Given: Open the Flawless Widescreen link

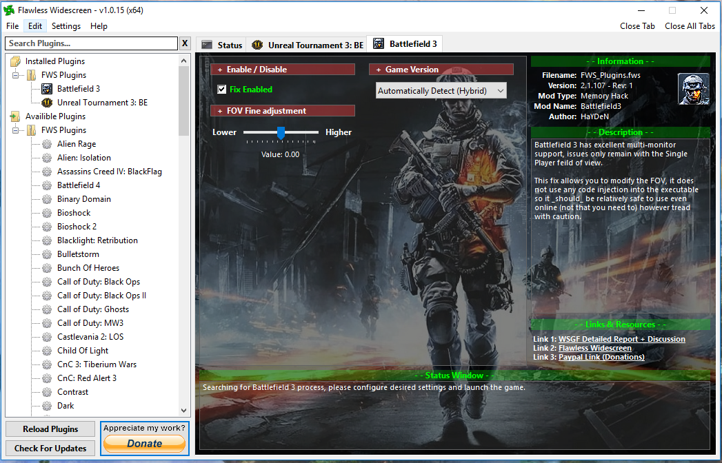Looking at the screenshot, I should click(595, 349).
